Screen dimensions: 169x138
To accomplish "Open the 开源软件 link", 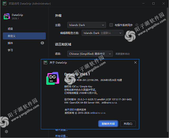I will click(72, 110).
